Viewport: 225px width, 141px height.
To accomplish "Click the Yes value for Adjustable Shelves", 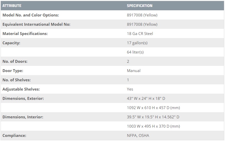I will point(130,89).
